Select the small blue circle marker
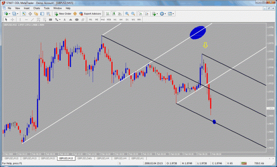This screenshot has width=277, height=167. [x=214, y=122]
